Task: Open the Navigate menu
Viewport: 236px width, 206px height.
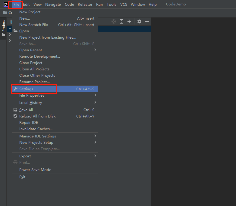Action: 53,5
